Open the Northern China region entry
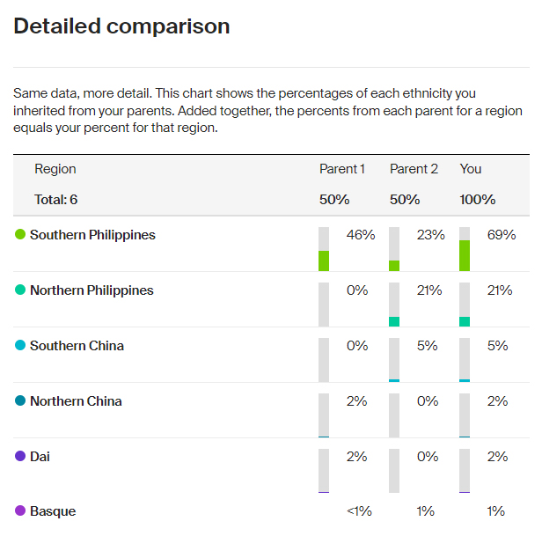 click(x=76, y=401)
